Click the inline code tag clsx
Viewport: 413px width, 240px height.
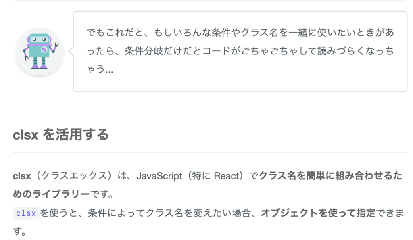click(26, 213)
